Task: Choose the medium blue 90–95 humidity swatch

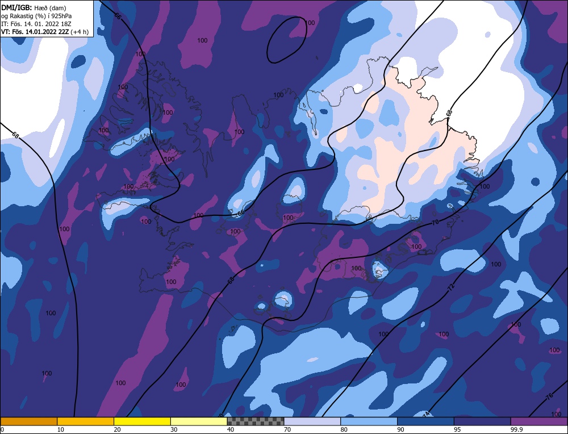Action: click(425, 421)
